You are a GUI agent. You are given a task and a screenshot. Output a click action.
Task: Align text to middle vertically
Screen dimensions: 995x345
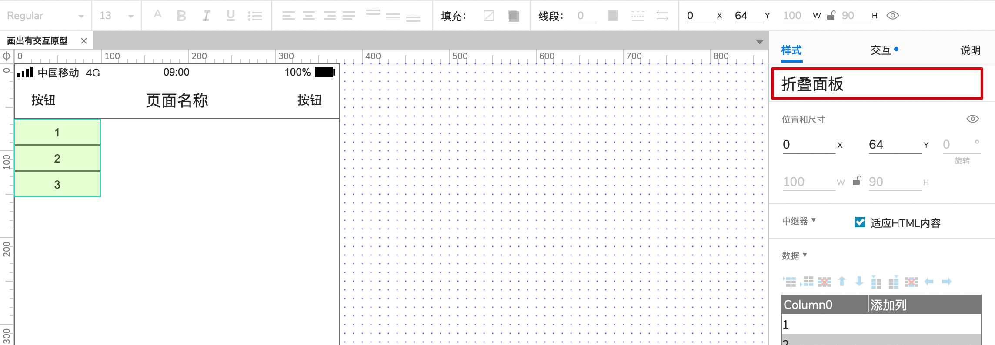click(x=393, y=16)
